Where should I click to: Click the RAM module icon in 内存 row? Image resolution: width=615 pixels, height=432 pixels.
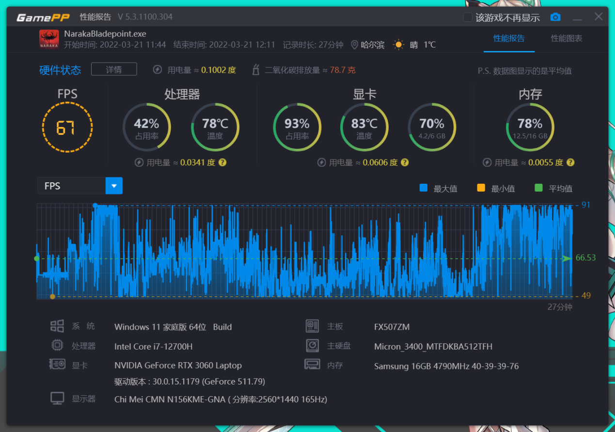coord(312,364)
